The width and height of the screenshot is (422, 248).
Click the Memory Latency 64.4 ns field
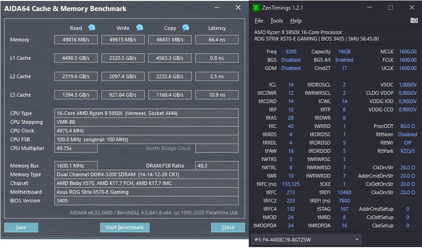click(217, 40)
